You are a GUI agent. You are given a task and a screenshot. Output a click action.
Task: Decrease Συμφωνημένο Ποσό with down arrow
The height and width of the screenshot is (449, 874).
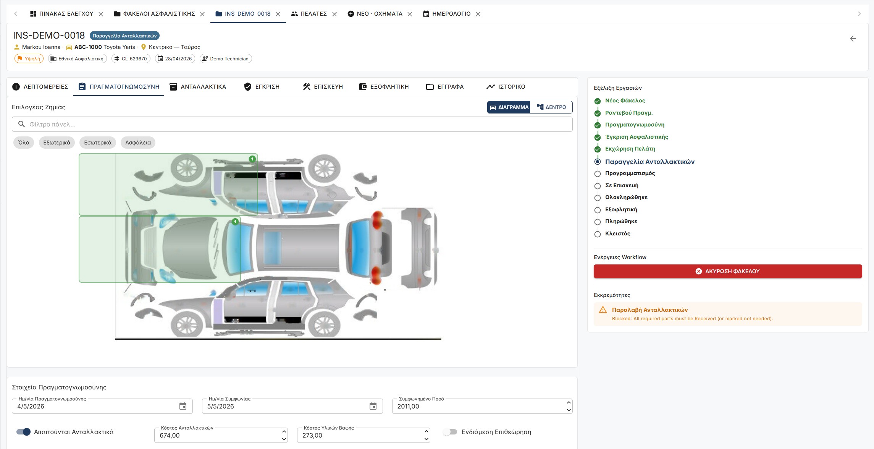[x=569, y=410]
